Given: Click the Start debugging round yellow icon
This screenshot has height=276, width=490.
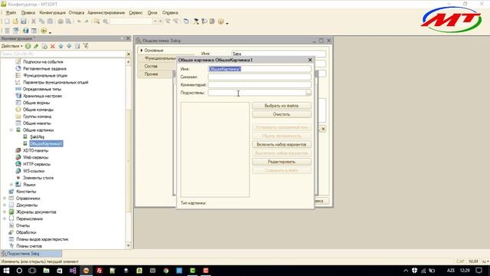Looking at the screenshot, I should [x=44, y=31].
